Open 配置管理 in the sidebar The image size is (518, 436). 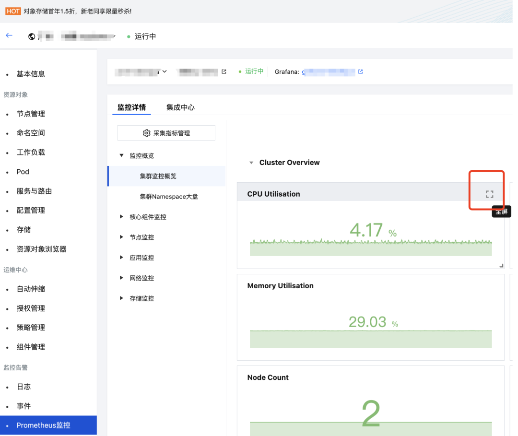pyautogui.click(x=31, y=211)
